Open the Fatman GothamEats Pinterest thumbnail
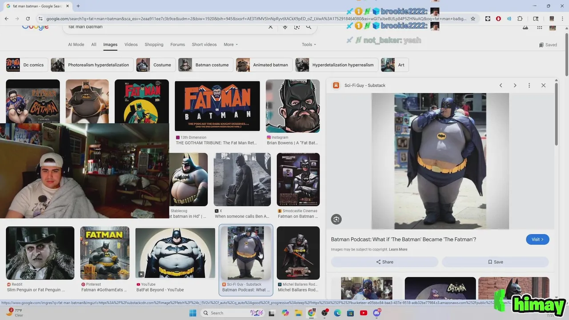 coord(105,253)
